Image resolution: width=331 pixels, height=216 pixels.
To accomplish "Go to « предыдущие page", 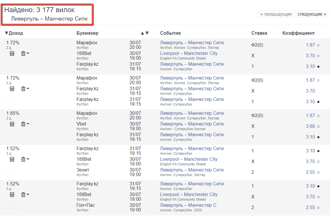I will coord(276,14).
